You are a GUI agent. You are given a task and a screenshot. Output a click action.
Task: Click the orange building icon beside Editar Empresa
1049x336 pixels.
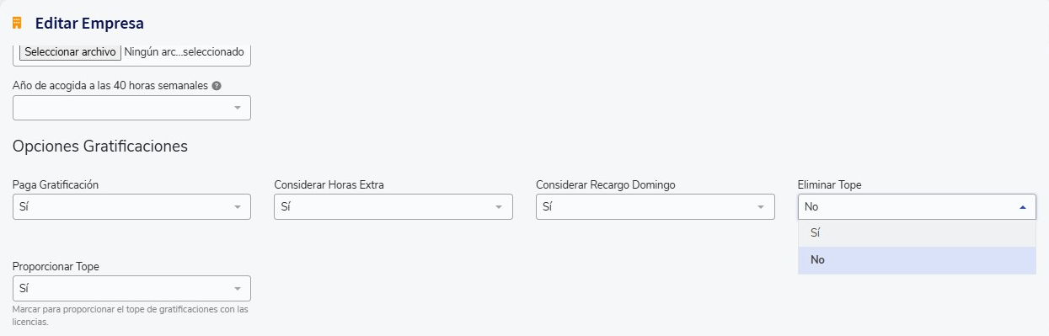point(17,24)
